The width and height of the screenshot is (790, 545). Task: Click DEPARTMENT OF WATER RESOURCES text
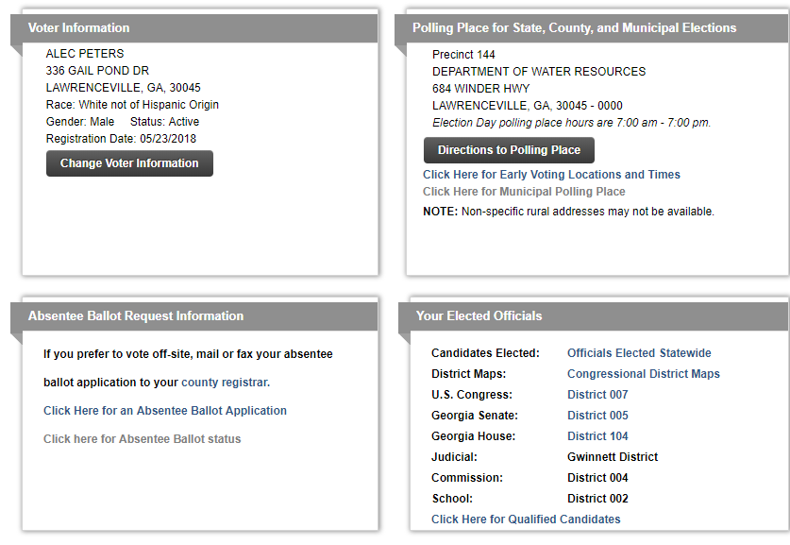click(x=539, y=72)
